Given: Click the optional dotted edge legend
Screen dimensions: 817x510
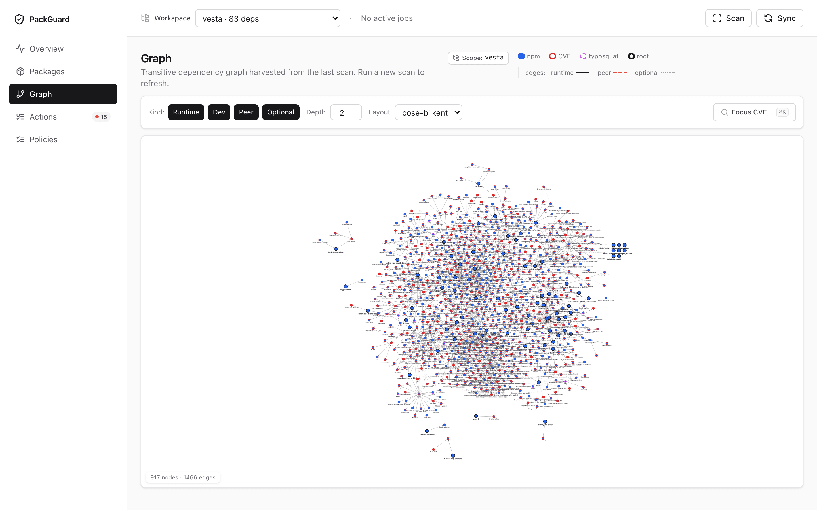Looking at the screenshot, I should pos(668,73).
